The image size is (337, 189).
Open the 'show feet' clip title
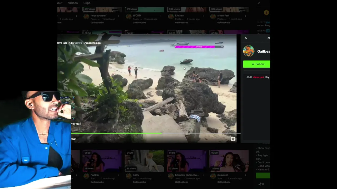coord(223,15)
